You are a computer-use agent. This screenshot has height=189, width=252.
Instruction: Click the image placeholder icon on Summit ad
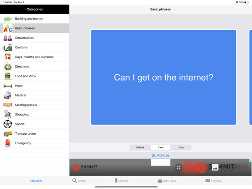pos(215,168)
